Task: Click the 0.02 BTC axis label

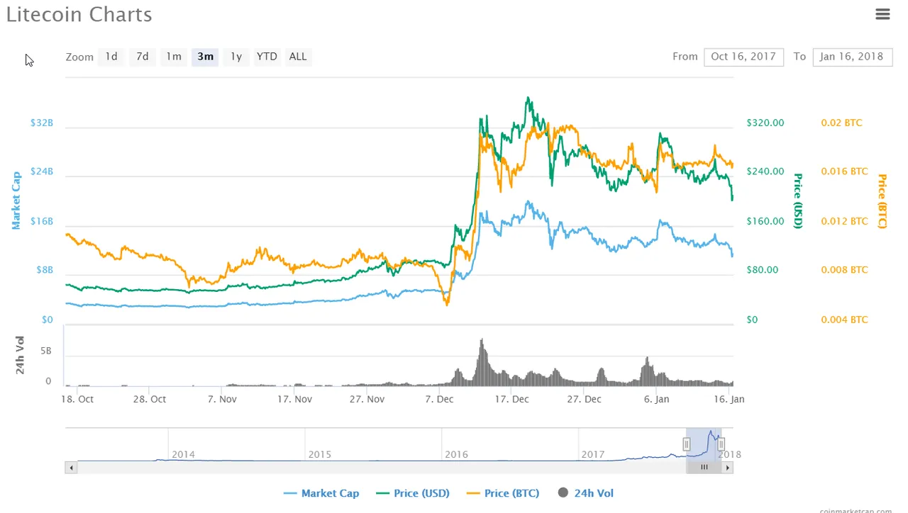Action: pos(841,123)
